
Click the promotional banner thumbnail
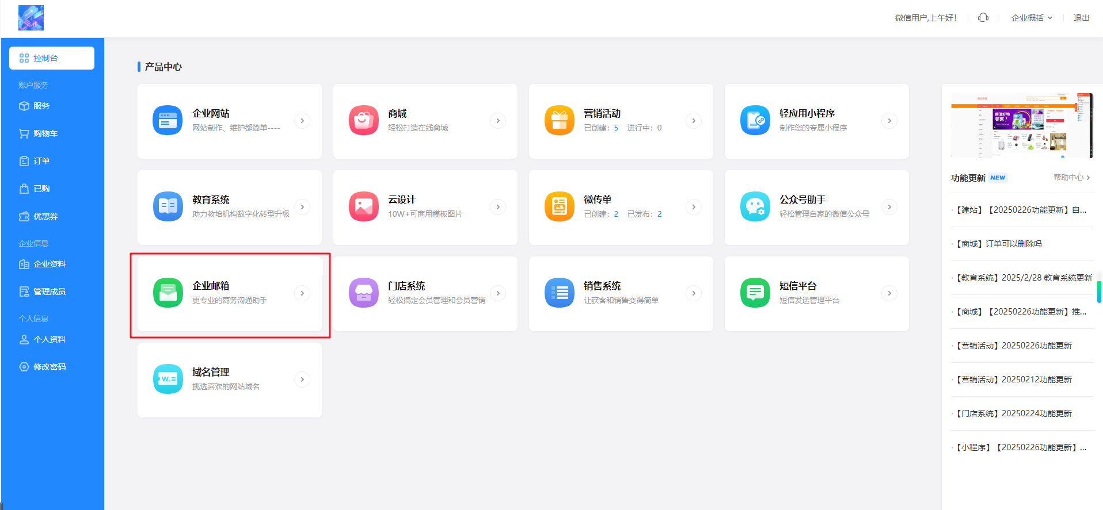[x=1022, y=125]
